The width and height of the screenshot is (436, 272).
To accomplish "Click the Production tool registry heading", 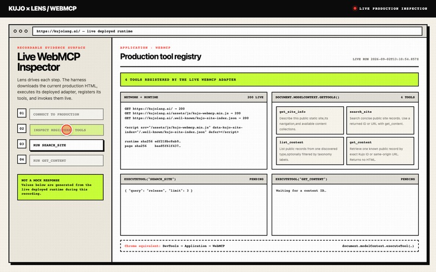I will (x=161, y=57).
